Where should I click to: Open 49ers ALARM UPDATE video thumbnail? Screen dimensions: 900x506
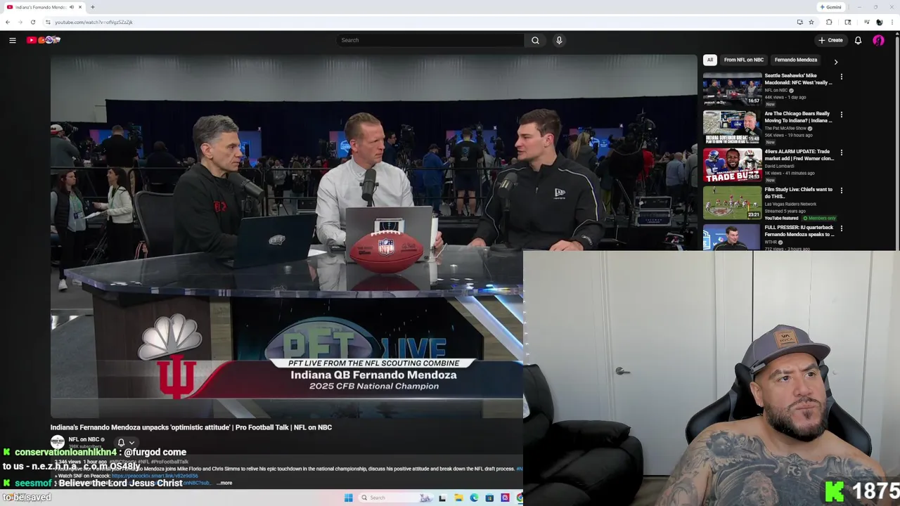[732, 164]
